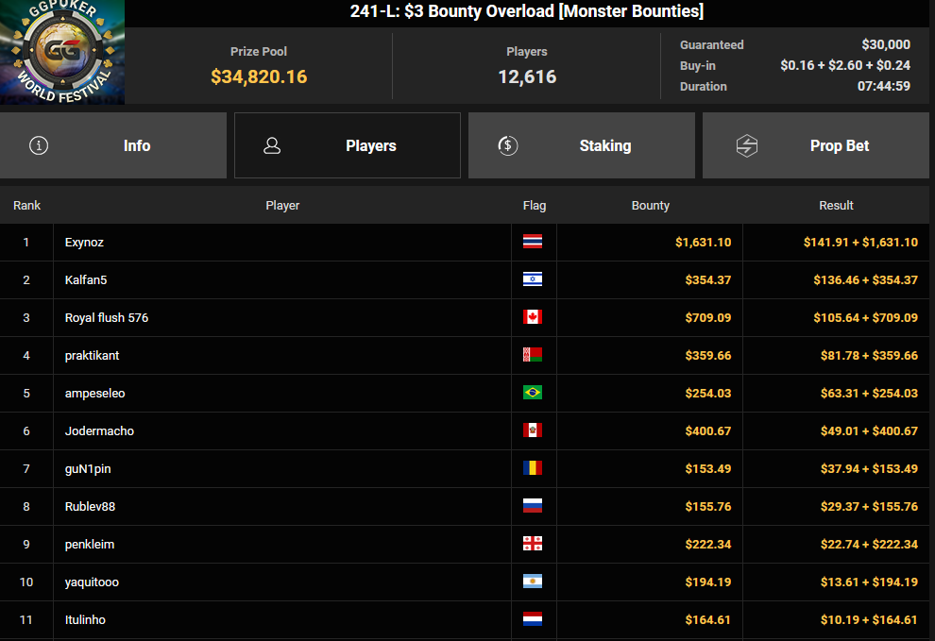
Task: Click the Georgia flag next to penkleim
Action: click(533, 544)
